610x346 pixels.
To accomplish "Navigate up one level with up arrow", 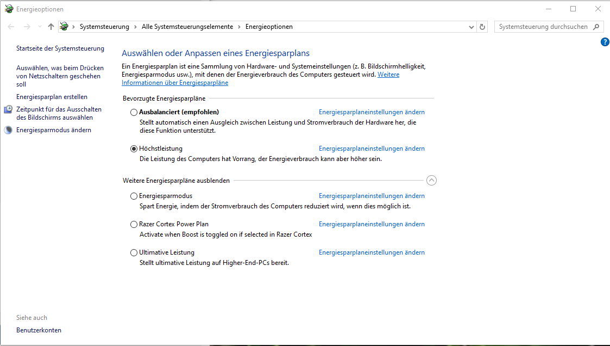I will tap(51, 27).
